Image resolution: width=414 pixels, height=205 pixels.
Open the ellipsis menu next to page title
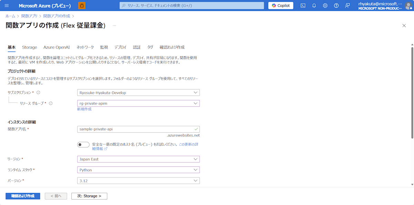115,25
